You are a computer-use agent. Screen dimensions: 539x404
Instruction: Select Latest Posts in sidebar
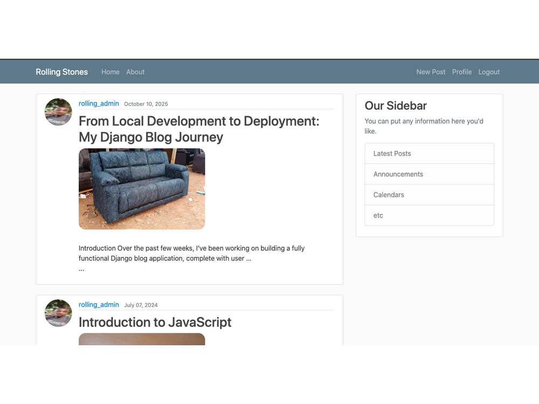click(x=430, y=154)
